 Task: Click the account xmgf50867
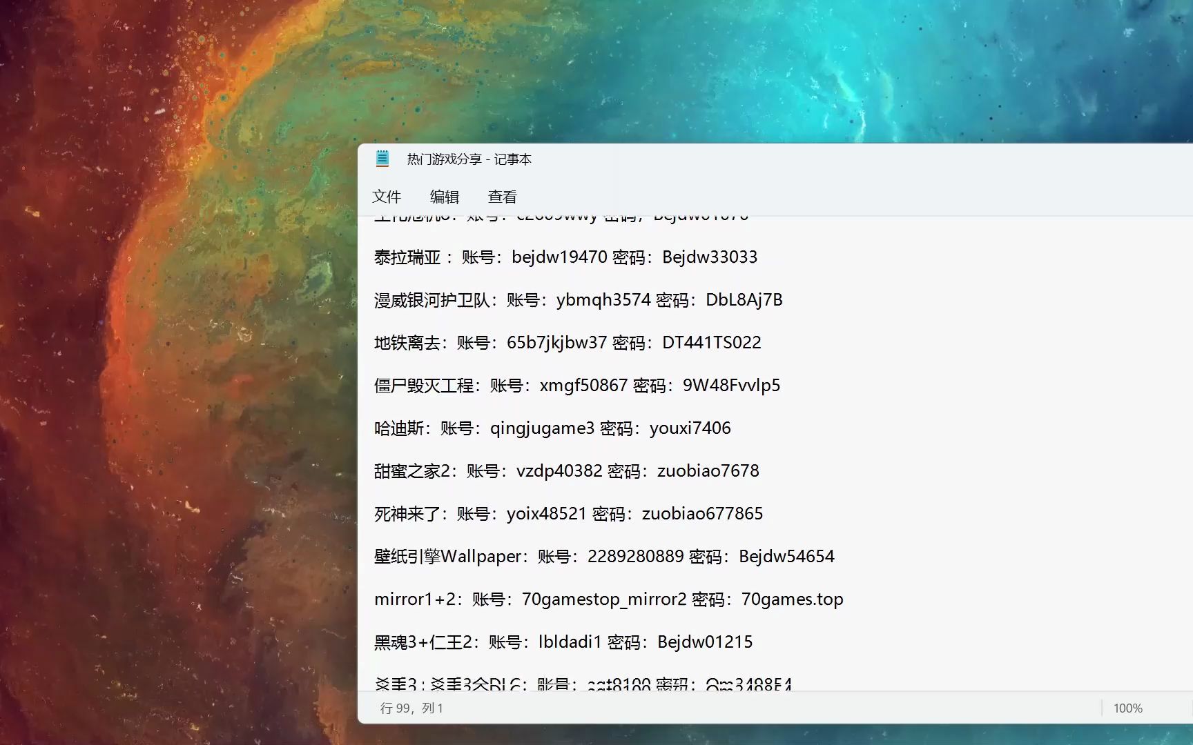(x=583, y=386)
